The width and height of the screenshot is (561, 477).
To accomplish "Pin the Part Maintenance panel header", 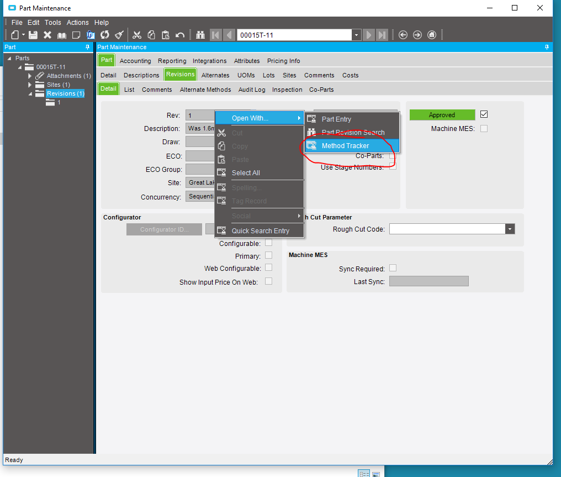I will pyautogui.click(x=547, y=47).
